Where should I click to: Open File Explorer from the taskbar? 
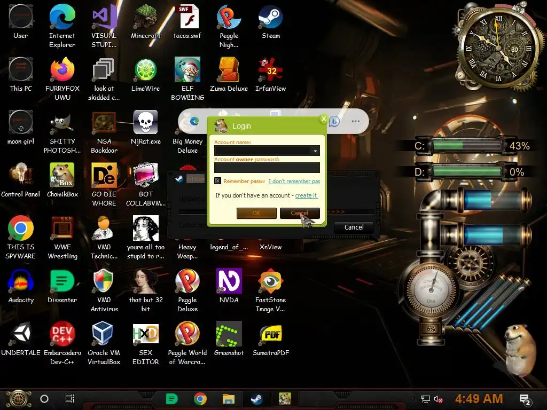pos(229,399)
